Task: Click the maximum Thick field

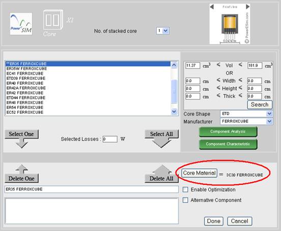Action: (x=255, y=96)
